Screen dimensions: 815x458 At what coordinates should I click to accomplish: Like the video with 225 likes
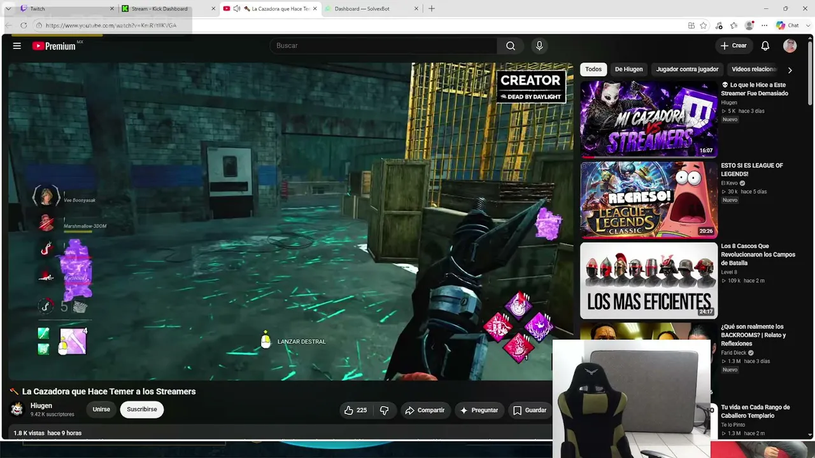(x=355, y=410)
